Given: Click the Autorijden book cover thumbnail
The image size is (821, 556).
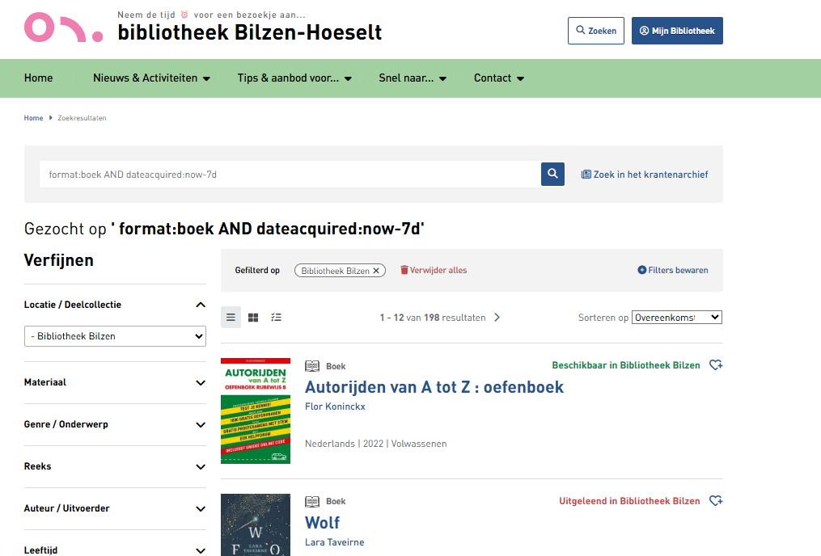Looking at the screenshot, I should [x=256, y=411].
